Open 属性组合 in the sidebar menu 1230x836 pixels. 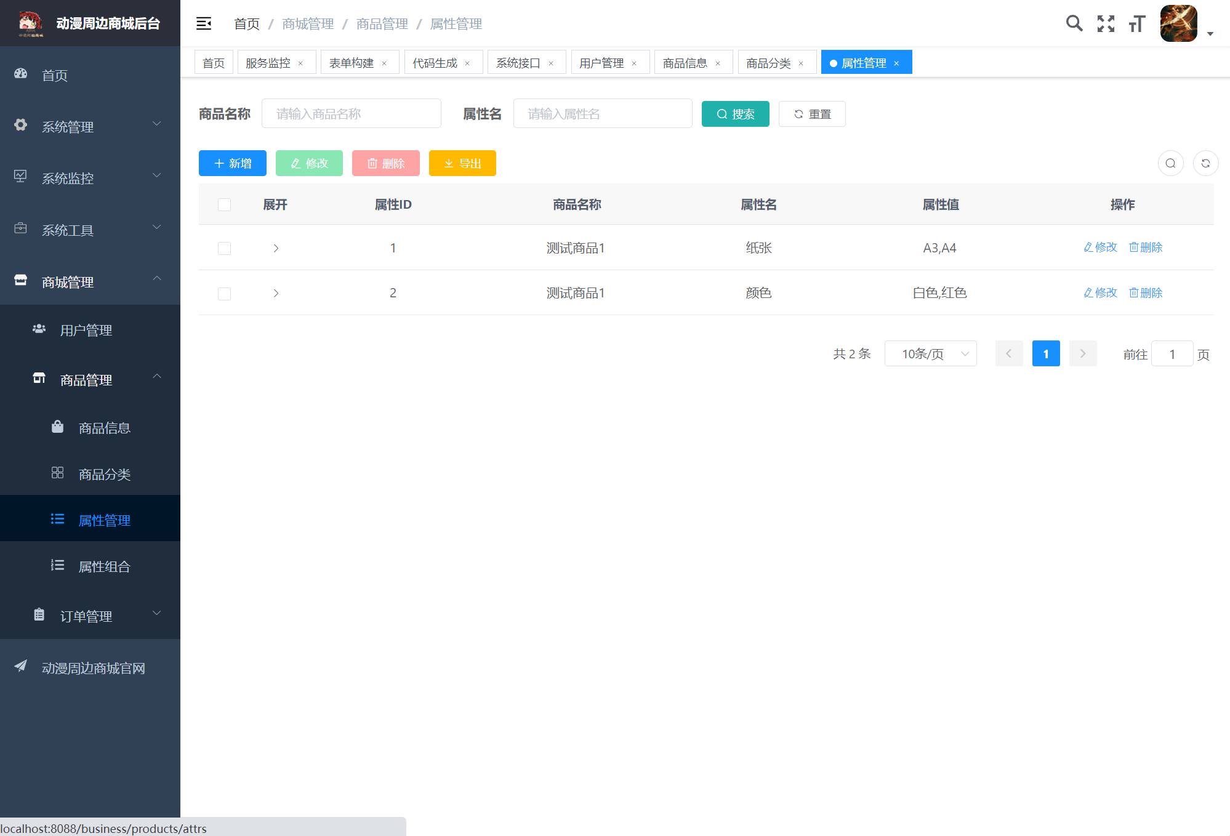point(104,566)
